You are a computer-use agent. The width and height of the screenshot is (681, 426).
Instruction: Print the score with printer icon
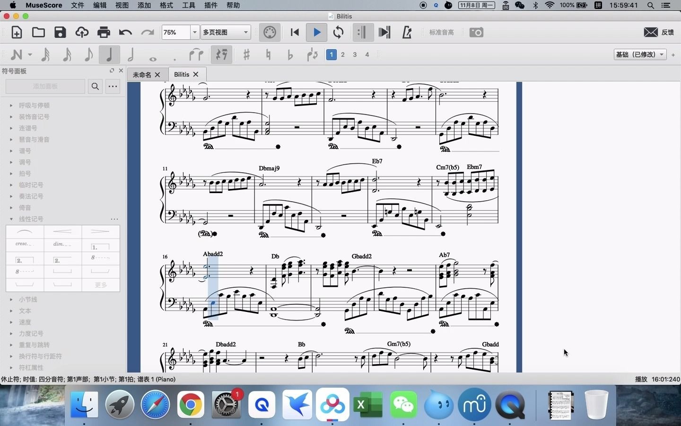104,32
